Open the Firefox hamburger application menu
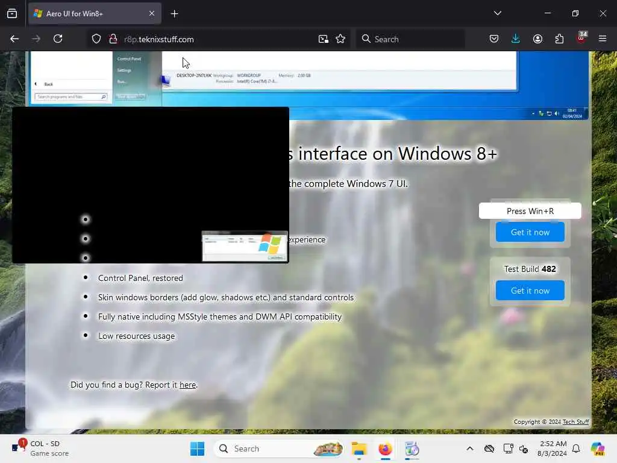This screenshot has width=617, height=463. click(x=603, y=39)
